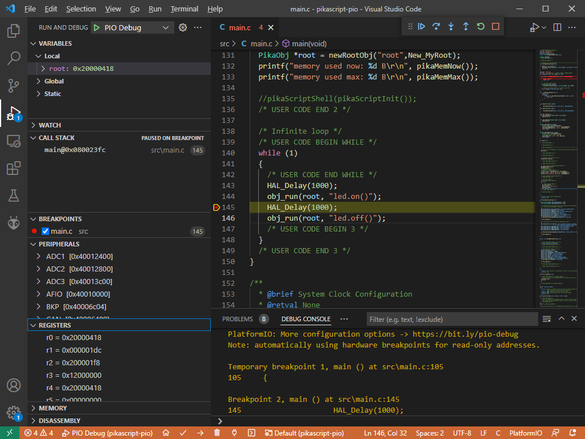Click the errors and warnings status indicator
This screenshot has width=585, height=439.
coord(38,433)
